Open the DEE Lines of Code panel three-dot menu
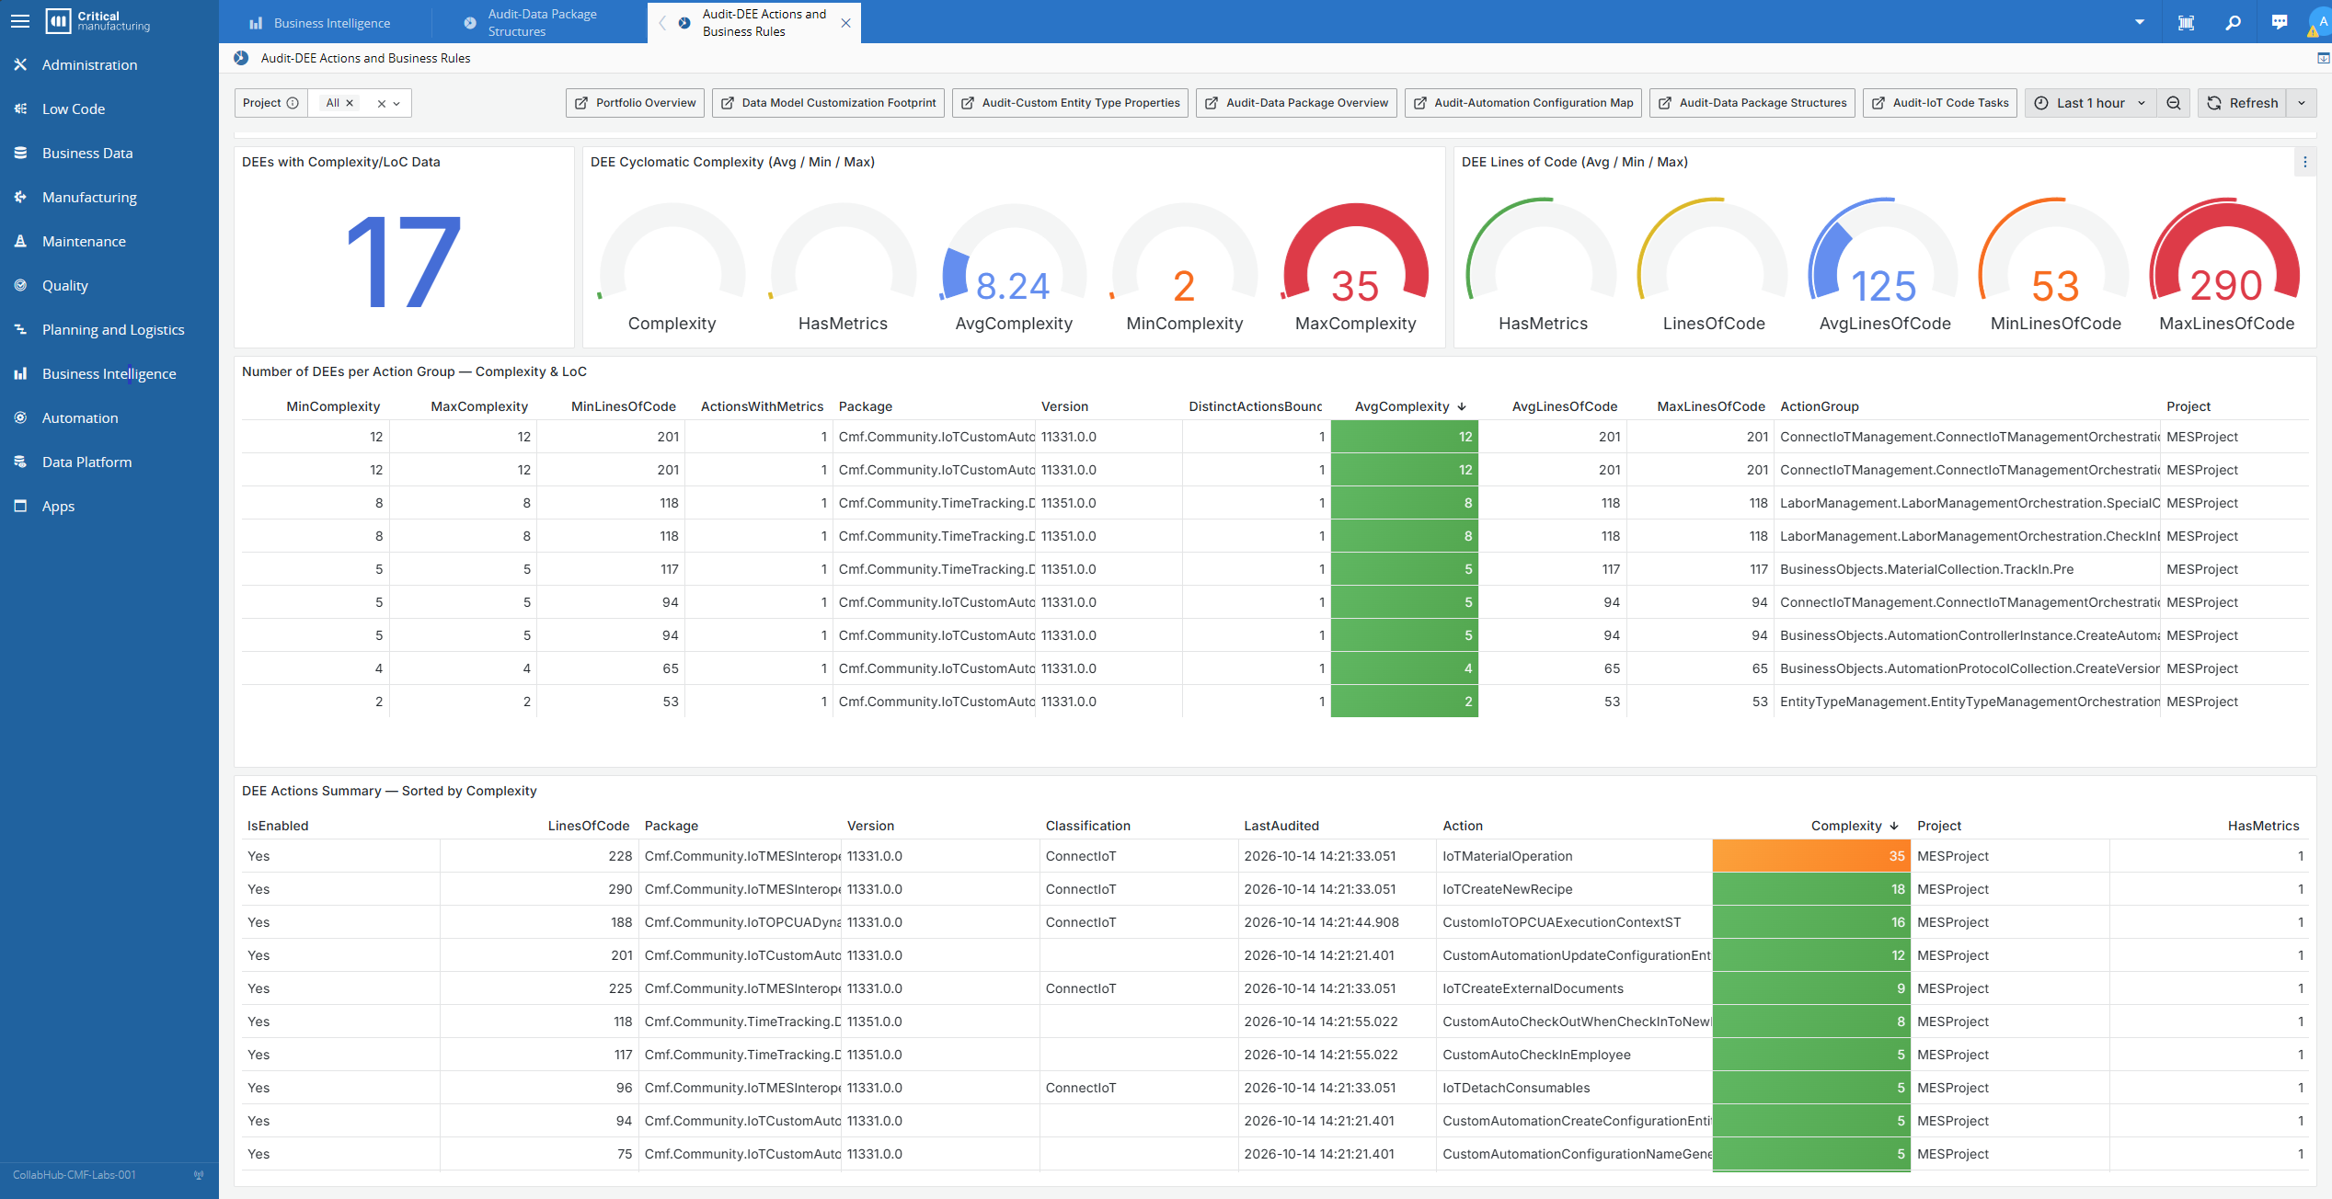 click(x=2304, y=162)
